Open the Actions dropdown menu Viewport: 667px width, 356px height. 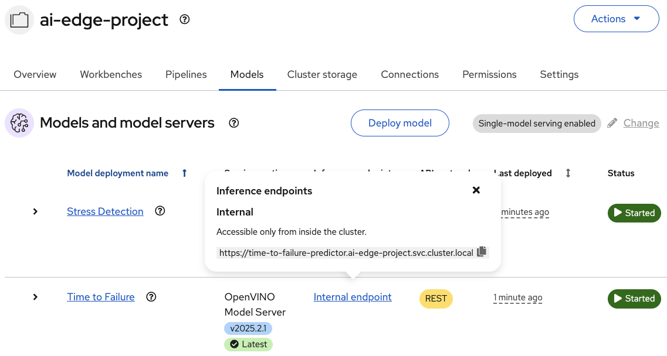(616, 19)
